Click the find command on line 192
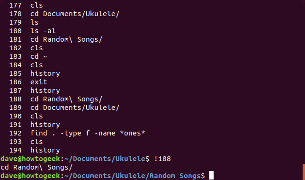 pyautogui.click(x=88, y=133)
